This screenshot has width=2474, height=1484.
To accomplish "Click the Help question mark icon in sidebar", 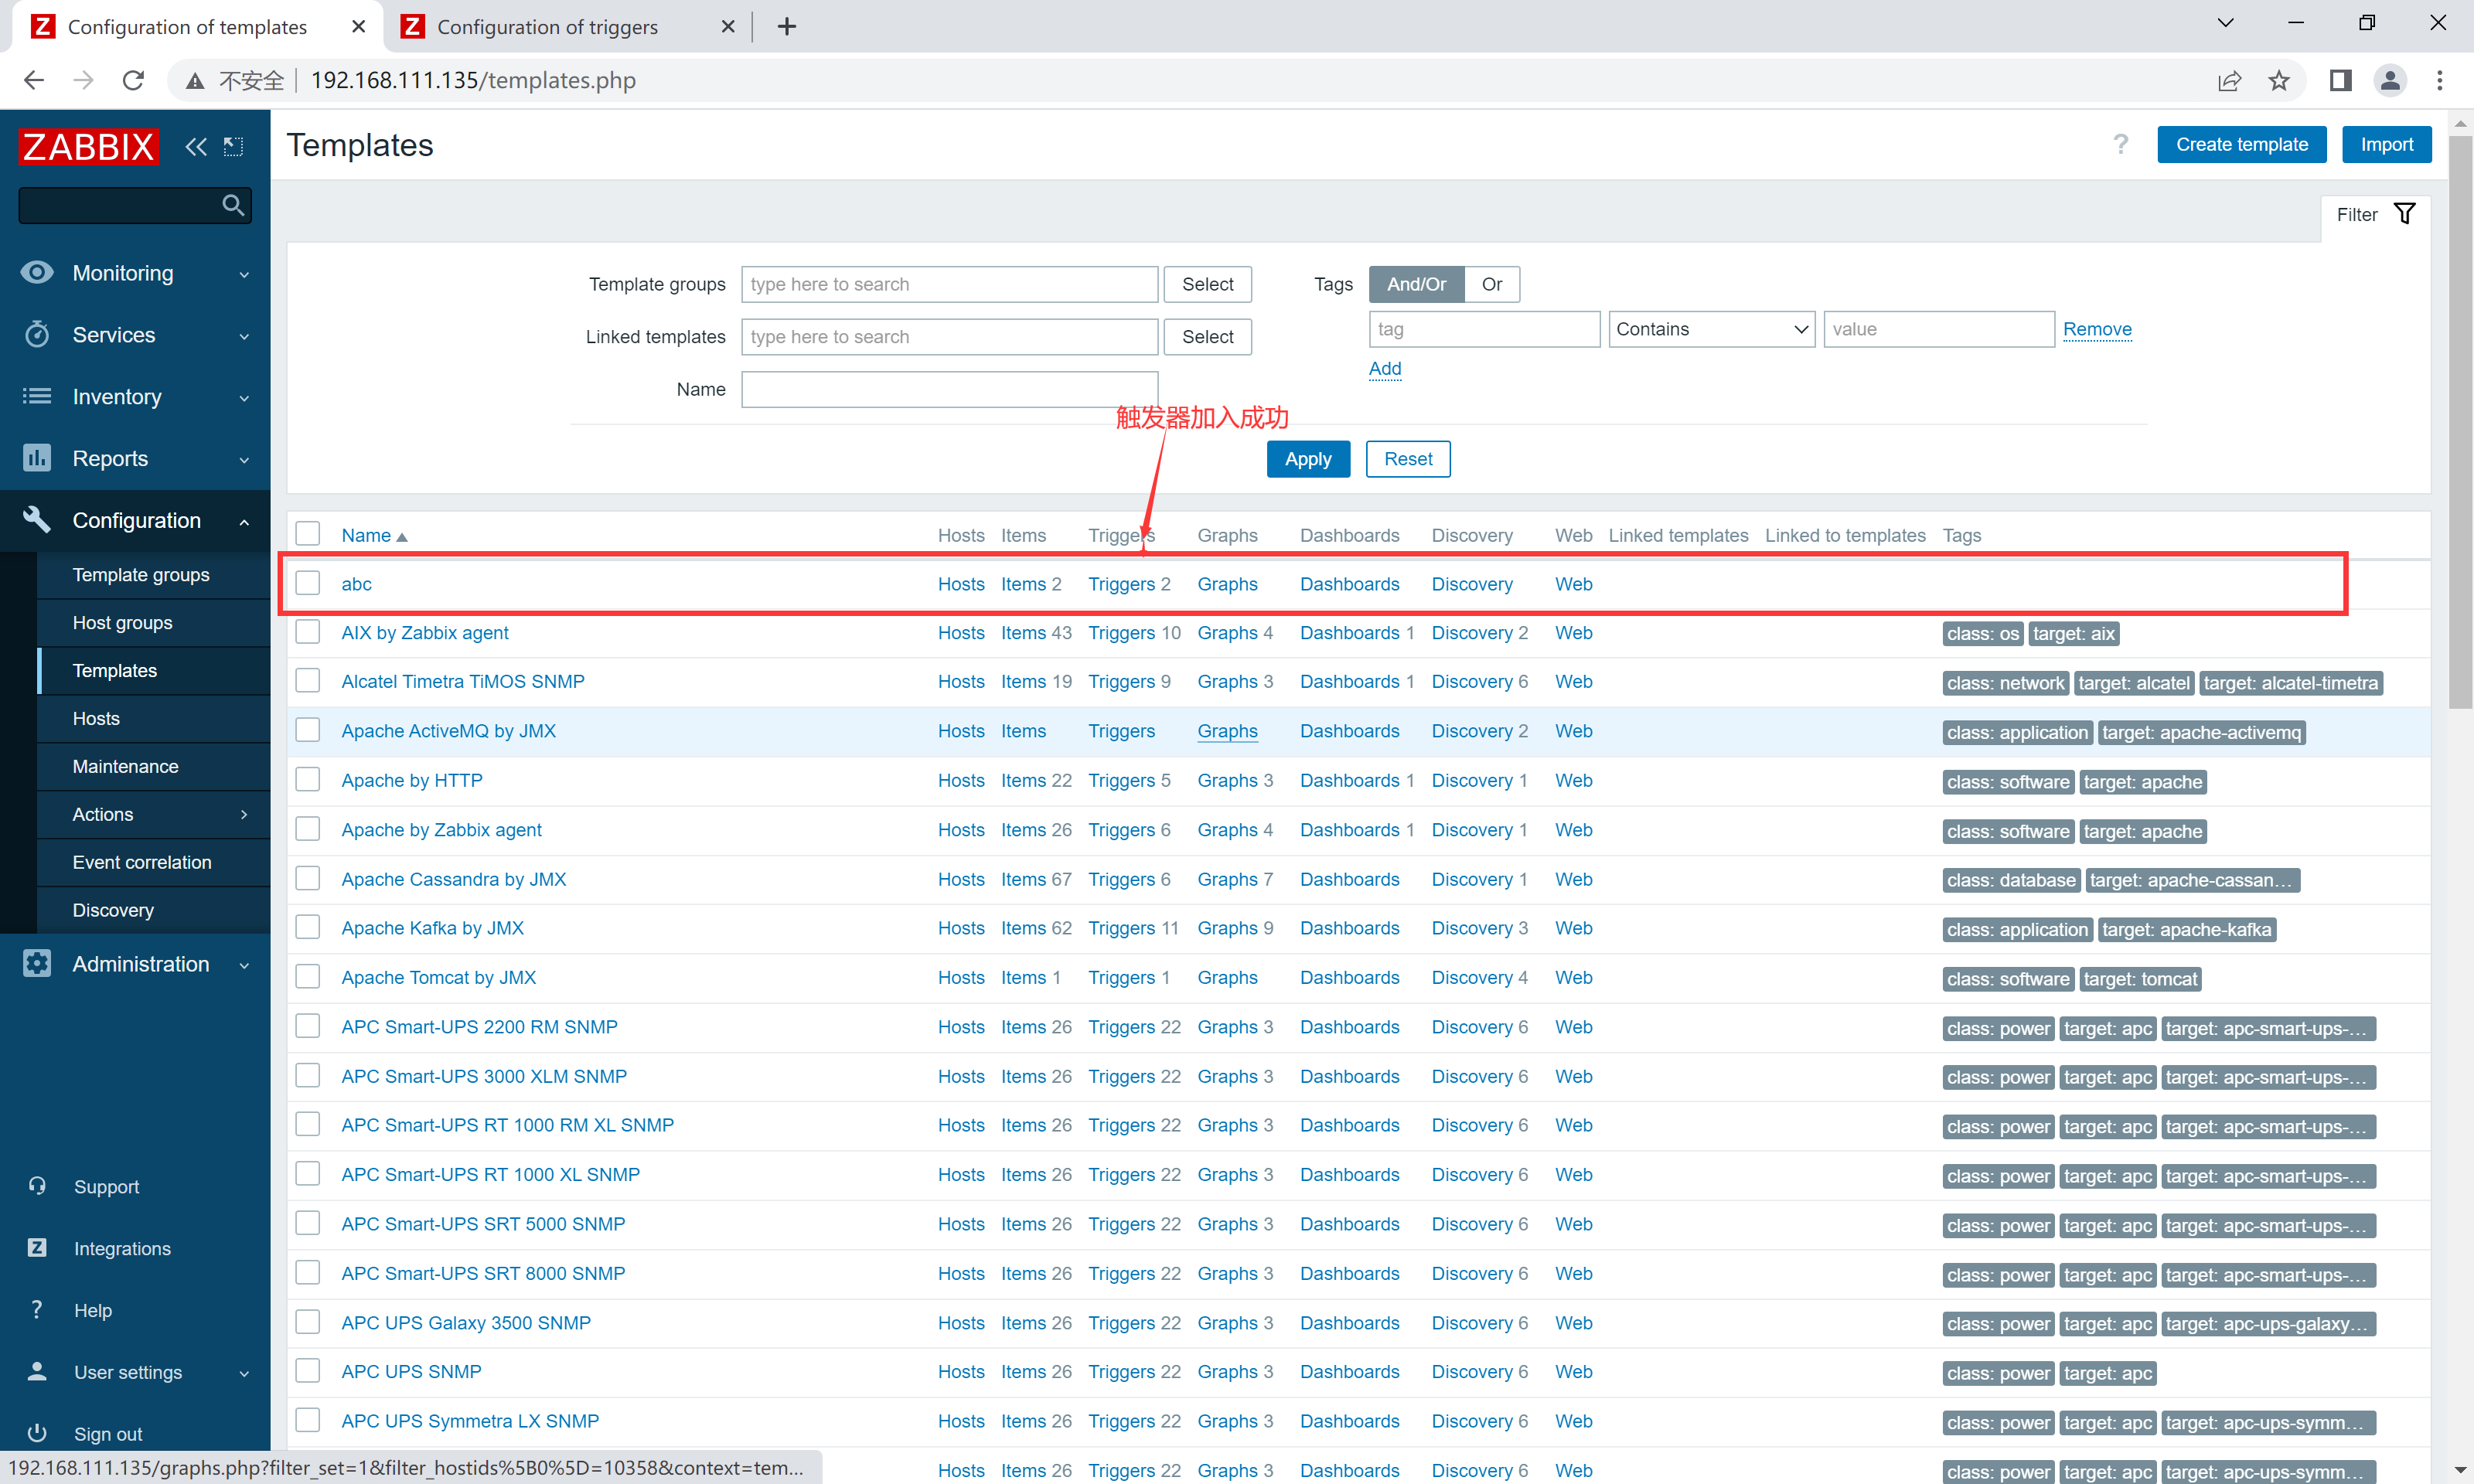I will tap(37, 1309).
